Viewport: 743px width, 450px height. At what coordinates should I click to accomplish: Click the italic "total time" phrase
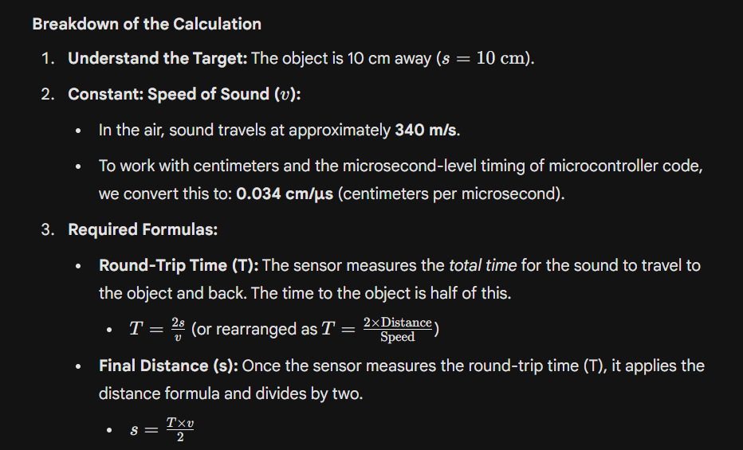coord(482,265)
